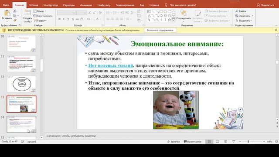The height and width of the screenshot is (157, 279).
Task: Toggle Normal view button in status bar
Action: [209, 141]
